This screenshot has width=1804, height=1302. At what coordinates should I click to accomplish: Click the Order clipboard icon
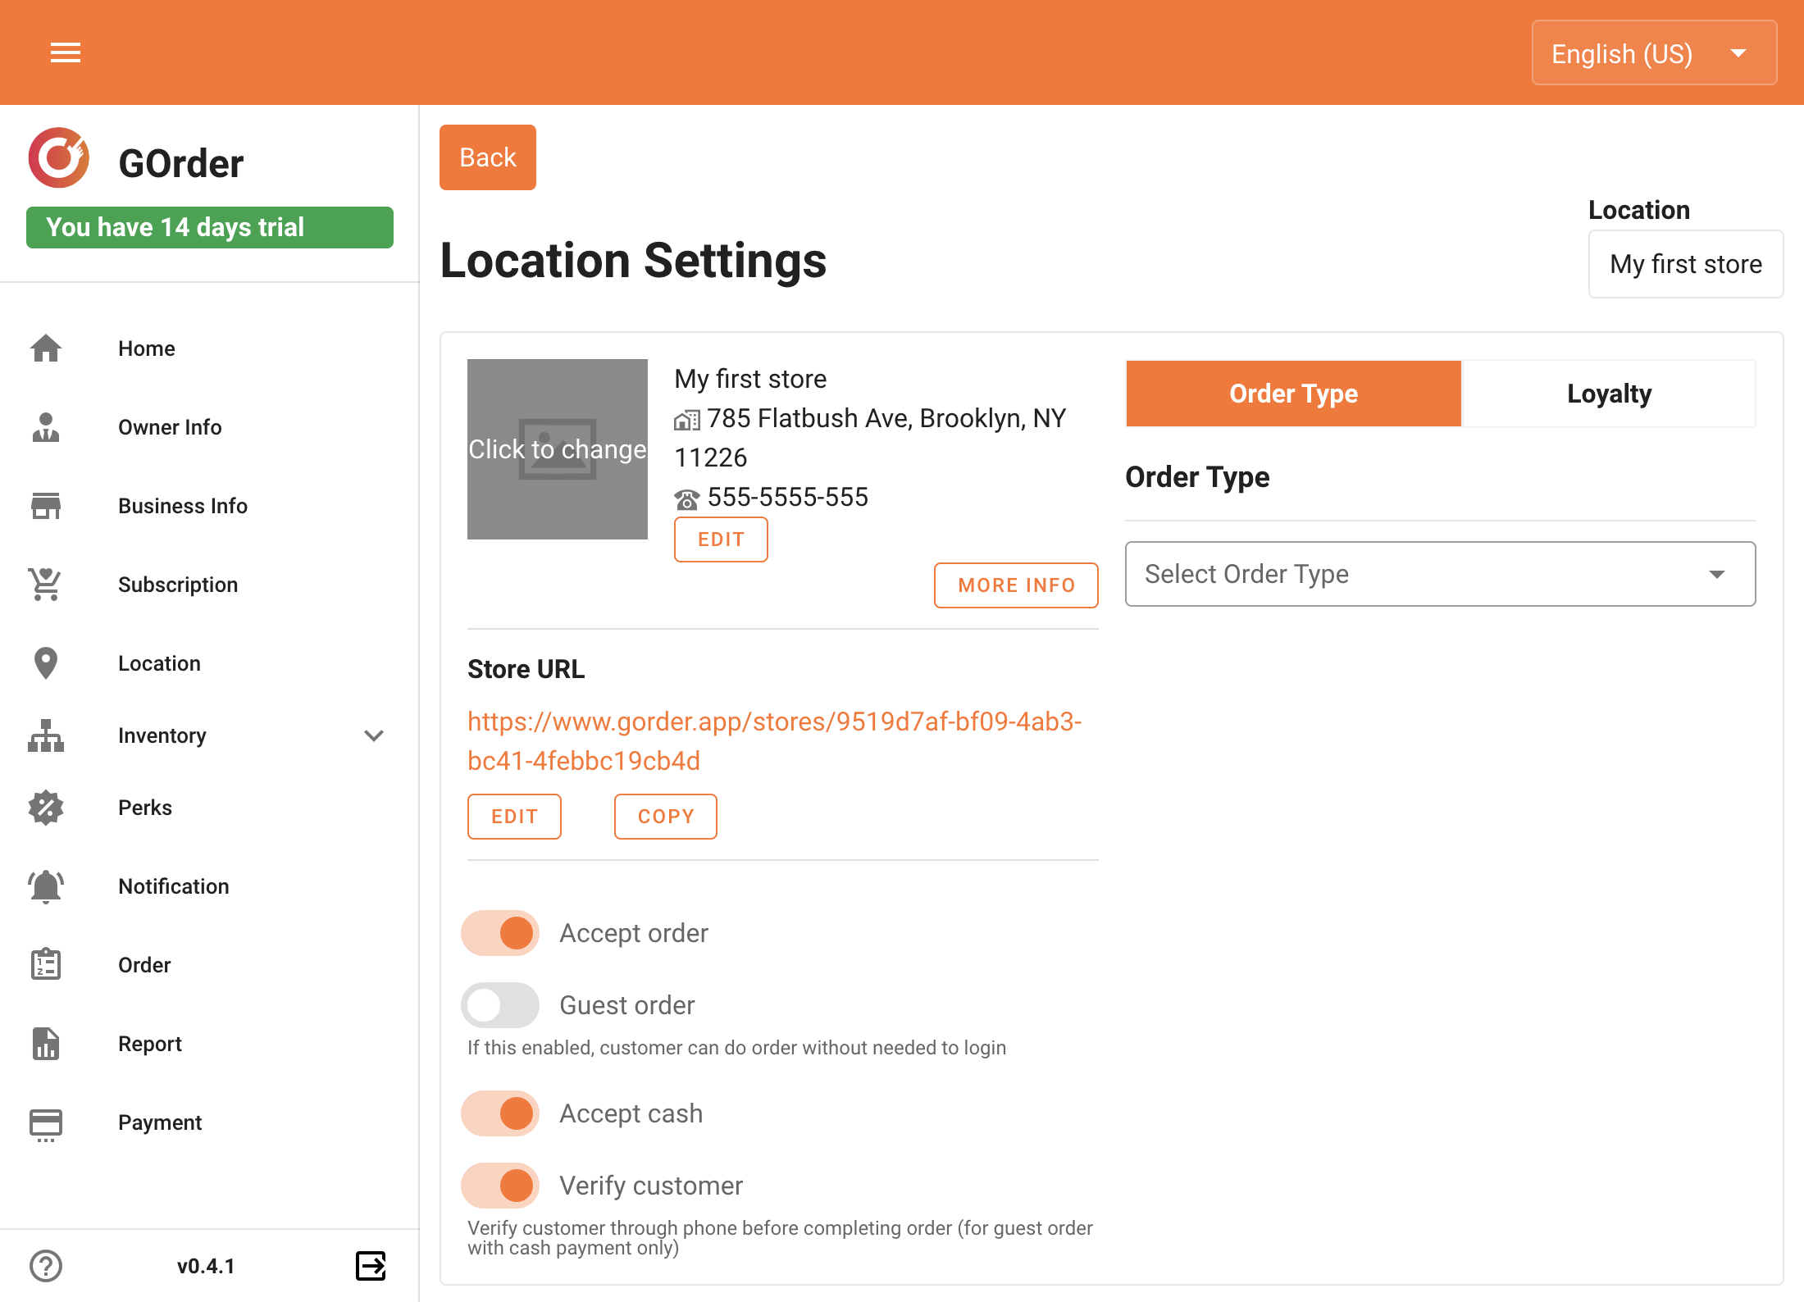coord(46,965)
